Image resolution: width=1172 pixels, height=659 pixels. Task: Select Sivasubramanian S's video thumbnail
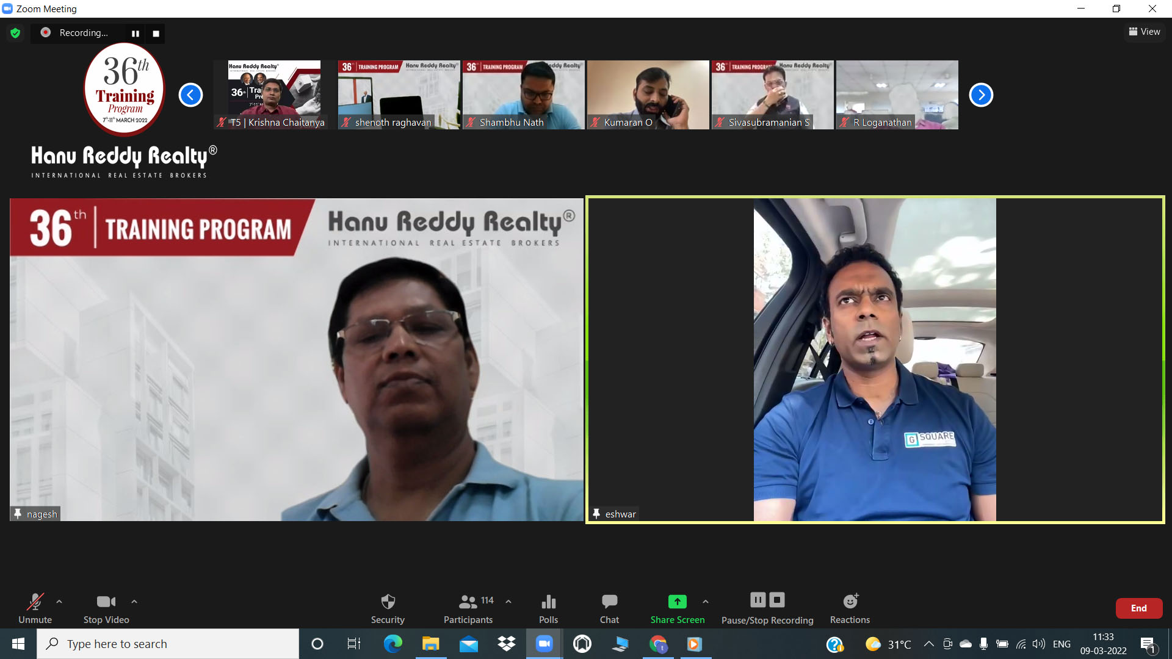(772, 95)
